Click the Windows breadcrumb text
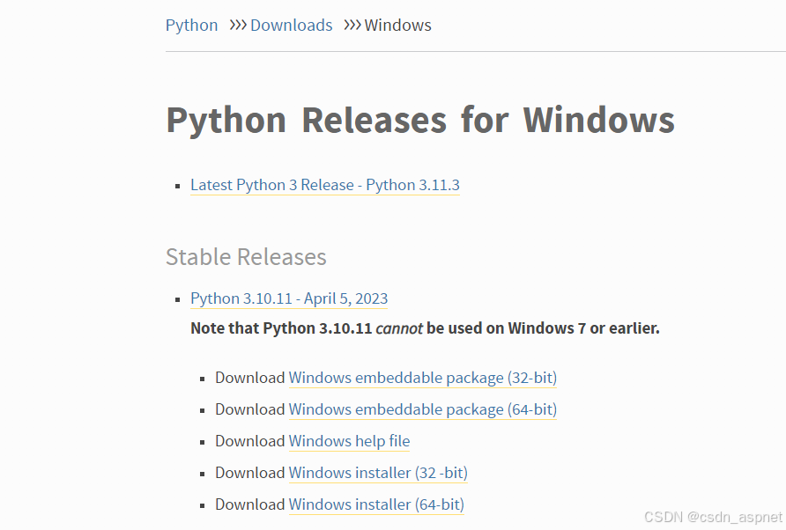This screenshot has height=530, width=786. pyautogui.click(x=397, y=25)
